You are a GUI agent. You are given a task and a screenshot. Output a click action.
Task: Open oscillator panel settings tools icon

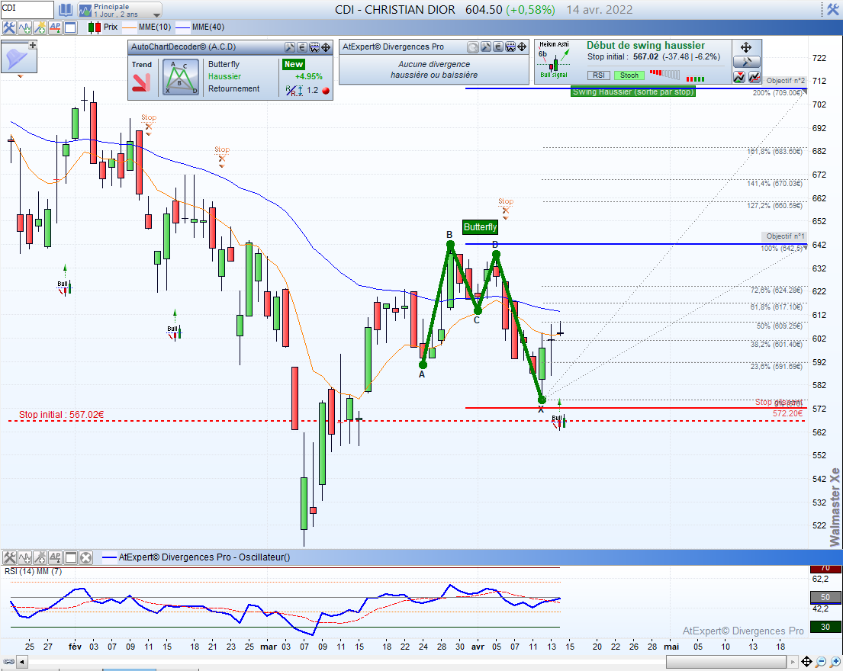click(9, 557)
